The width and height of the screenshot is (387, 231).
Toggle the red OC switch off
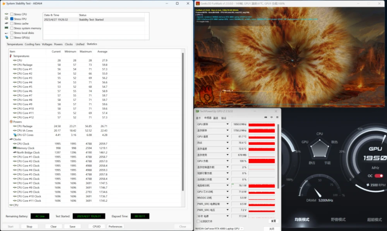379,176
